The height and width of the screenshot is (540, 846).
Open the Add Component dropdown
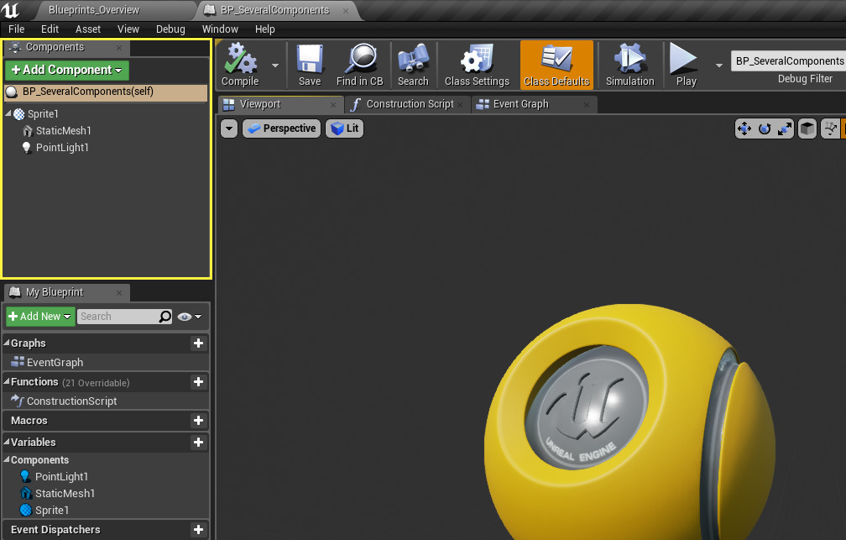click(67, 70)
